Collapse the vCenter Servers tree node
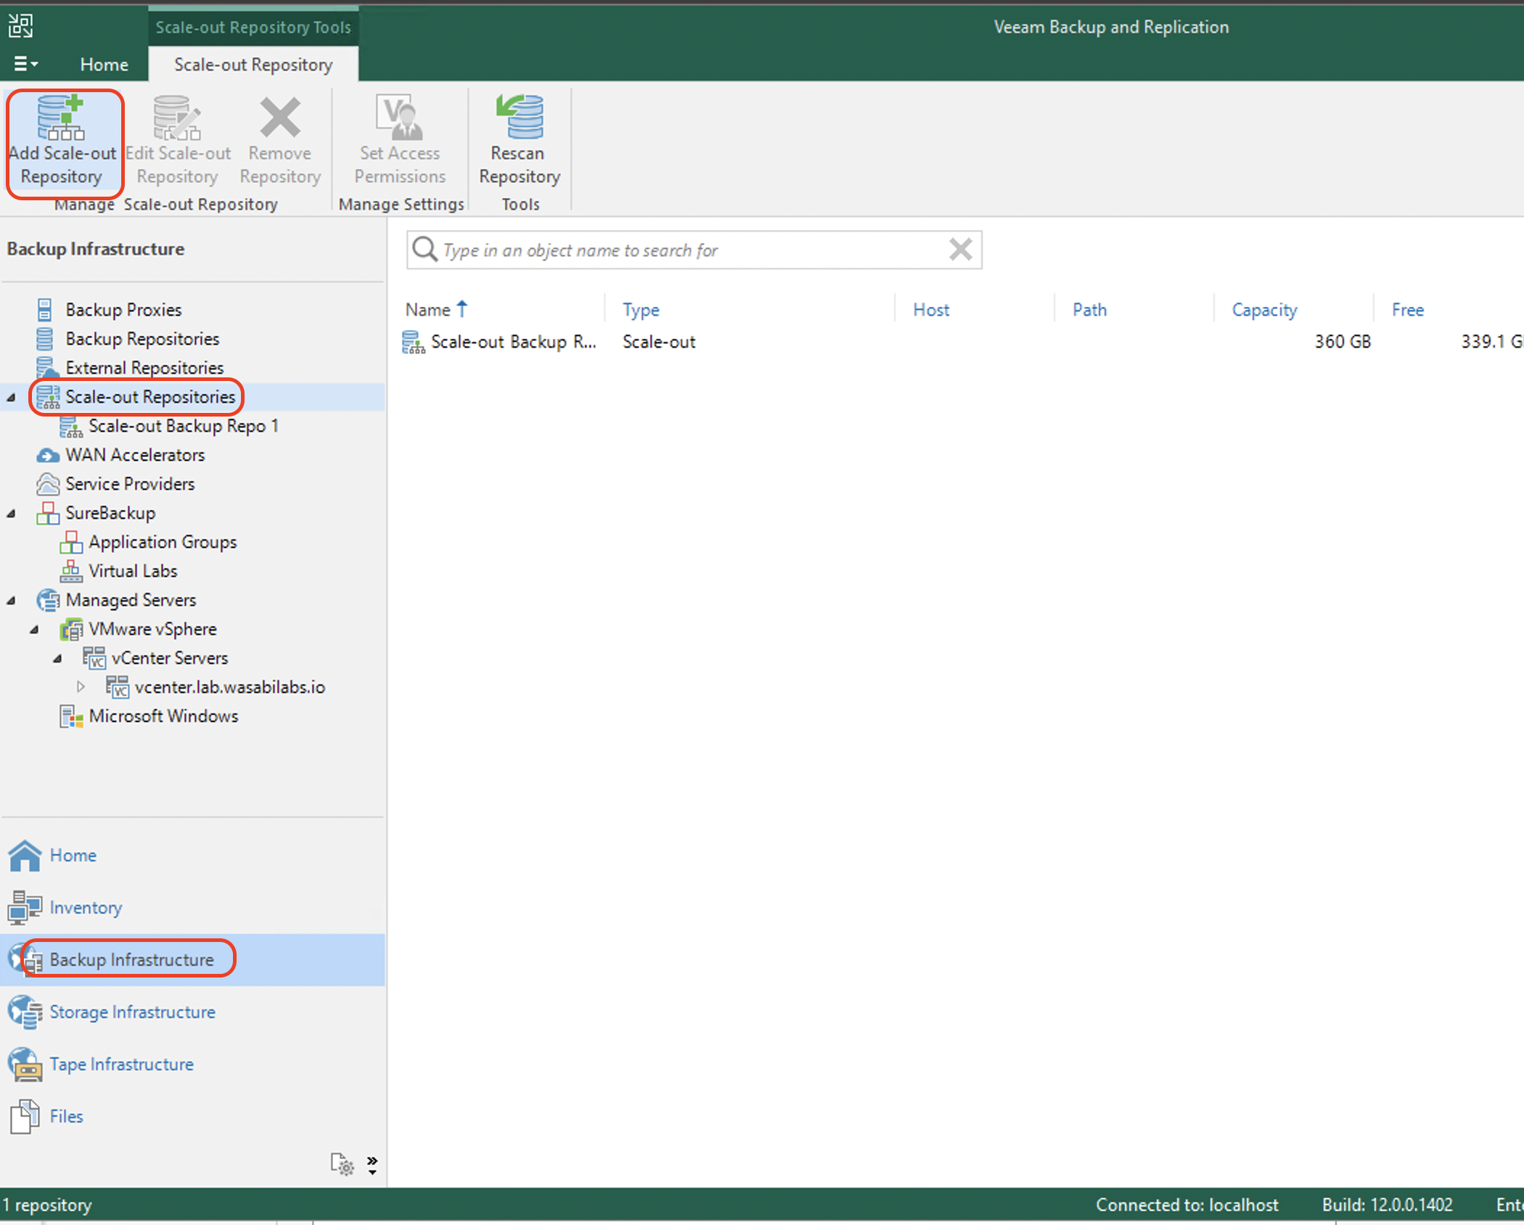 click(x=57, y=659)
